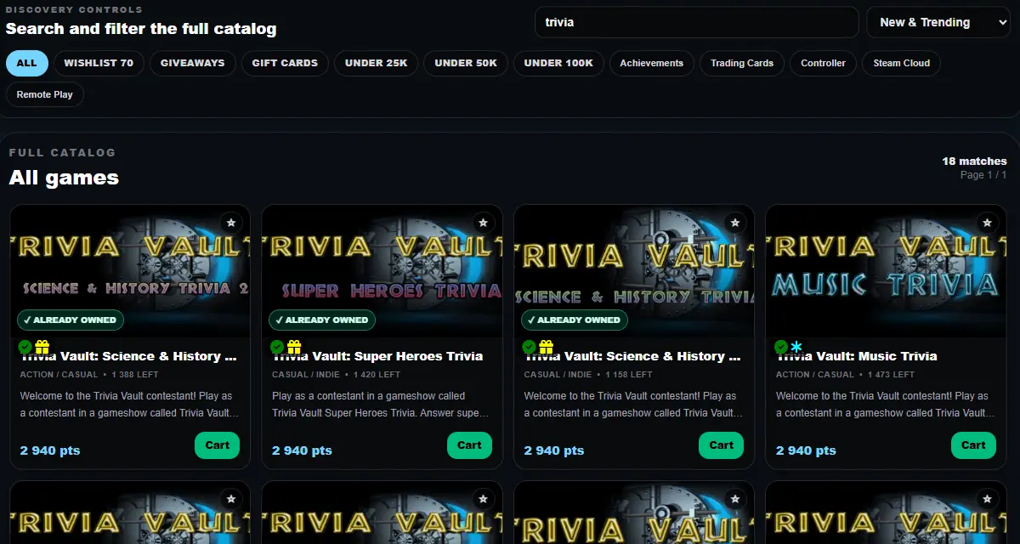The width and height of the screenshot is (1020, 544).
Task: Click the green checkmark on the card with 1 388 left
Action: point(25,347)
